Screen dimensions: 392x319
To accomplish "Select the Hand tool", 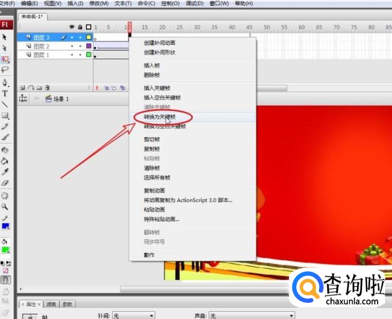I will point(5,195).
